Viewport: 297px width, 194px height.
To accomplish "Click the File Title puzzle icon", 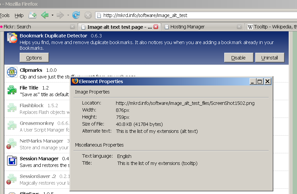I will point(12,90).
